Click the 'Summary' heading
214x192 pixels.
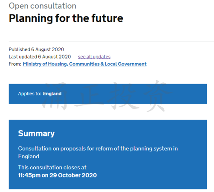[36, 134]
